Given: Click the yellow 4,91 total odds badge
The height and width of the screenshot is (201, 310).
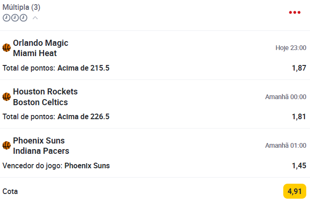Looking at the screenshot, I should (x=295, y=191).
